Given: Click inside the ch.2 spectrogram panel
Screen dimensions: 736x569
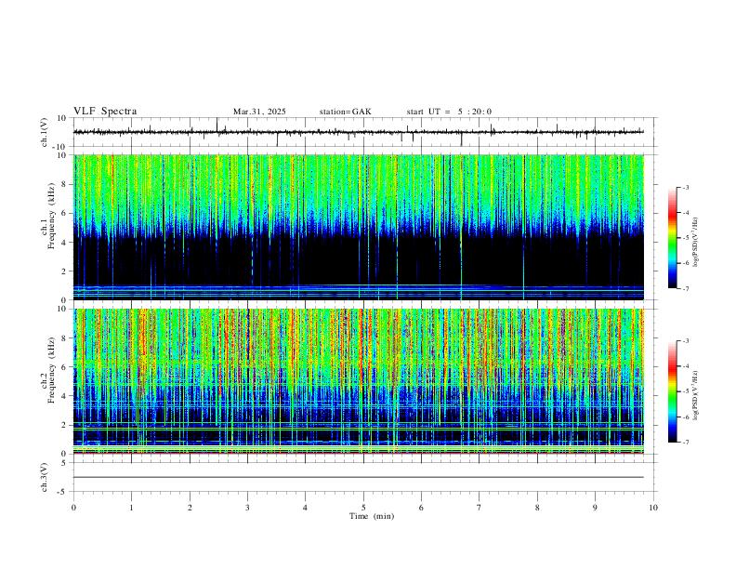Looking at the screenshot, I should pos(359,381).
